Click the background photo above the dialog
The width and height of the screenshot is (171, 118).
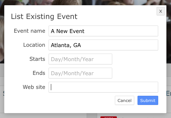click(x=85, y=2)
